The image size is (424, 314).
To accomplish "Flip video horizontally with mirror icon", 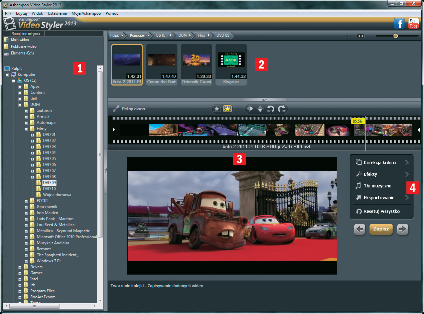I will click(250, 109).
